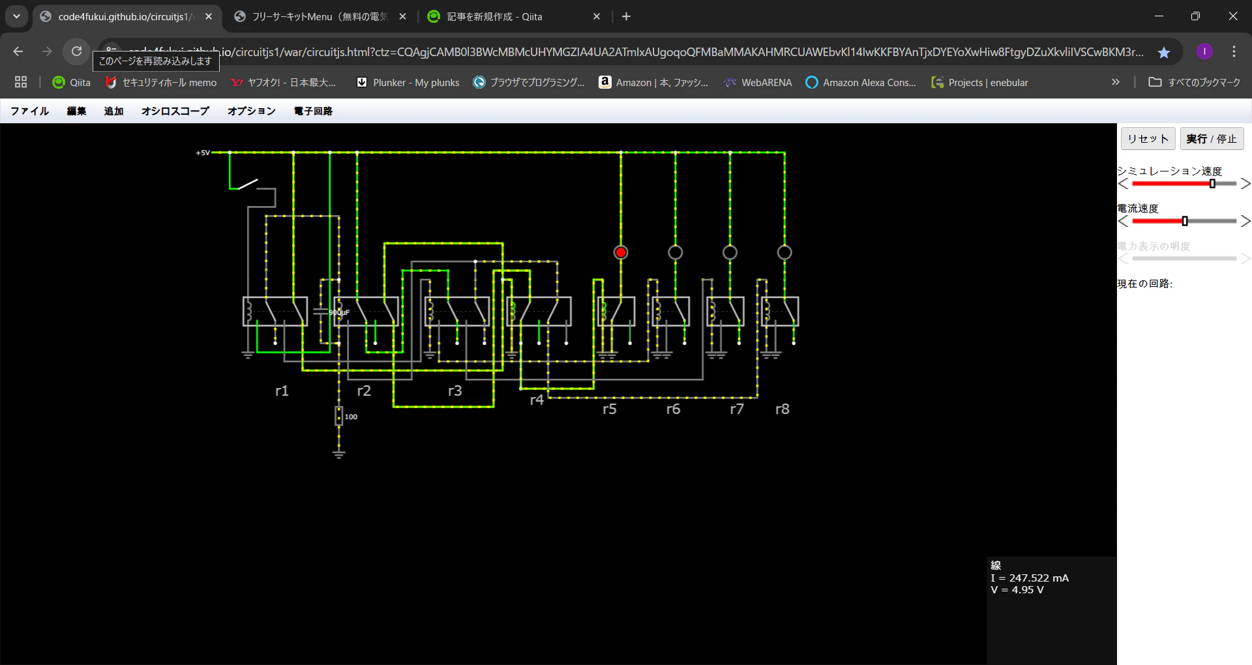Image resolution: width=1252 pixels, height=665 pixels.
Task: Click the 900uF capacitor
Action: click(321, 312)
